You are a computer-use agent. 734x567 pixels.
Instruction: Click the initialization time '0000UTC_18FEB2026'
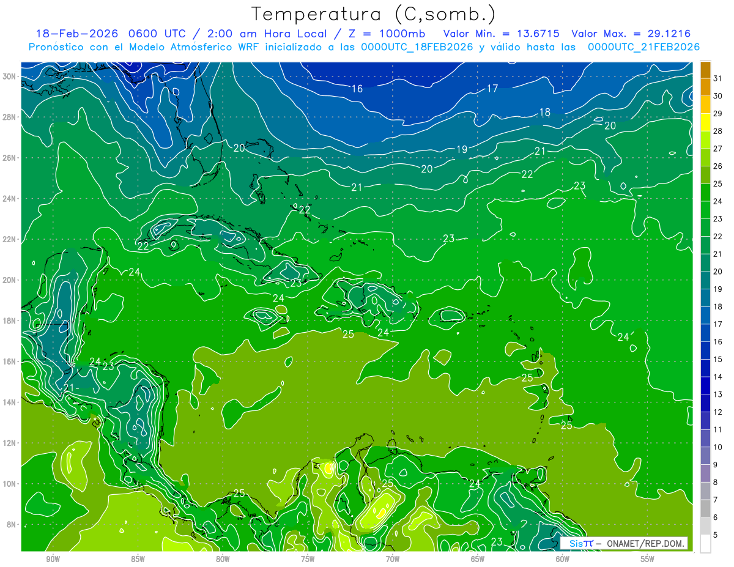point(417,47)
